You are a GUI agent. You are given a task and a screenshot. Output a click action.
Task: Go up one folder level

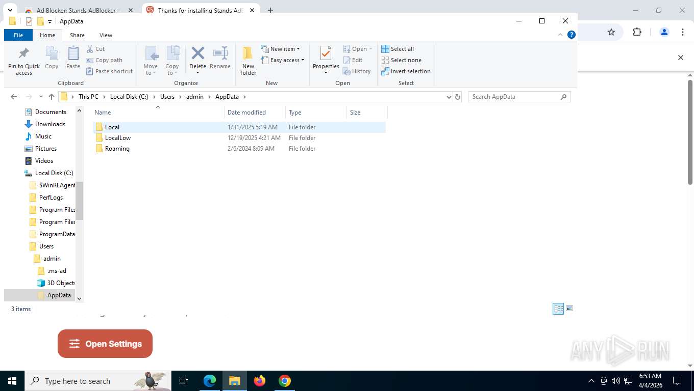pos(52,97)
